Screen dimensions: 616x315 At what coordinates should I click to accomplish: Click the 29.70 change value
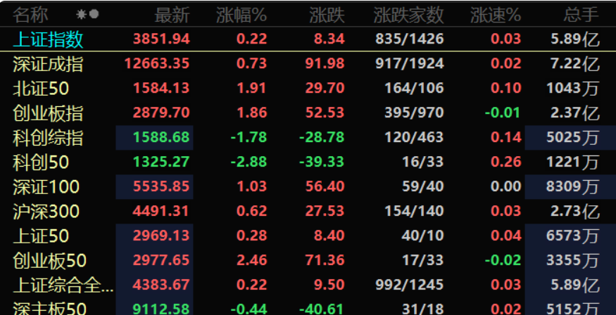coord(325,88)
